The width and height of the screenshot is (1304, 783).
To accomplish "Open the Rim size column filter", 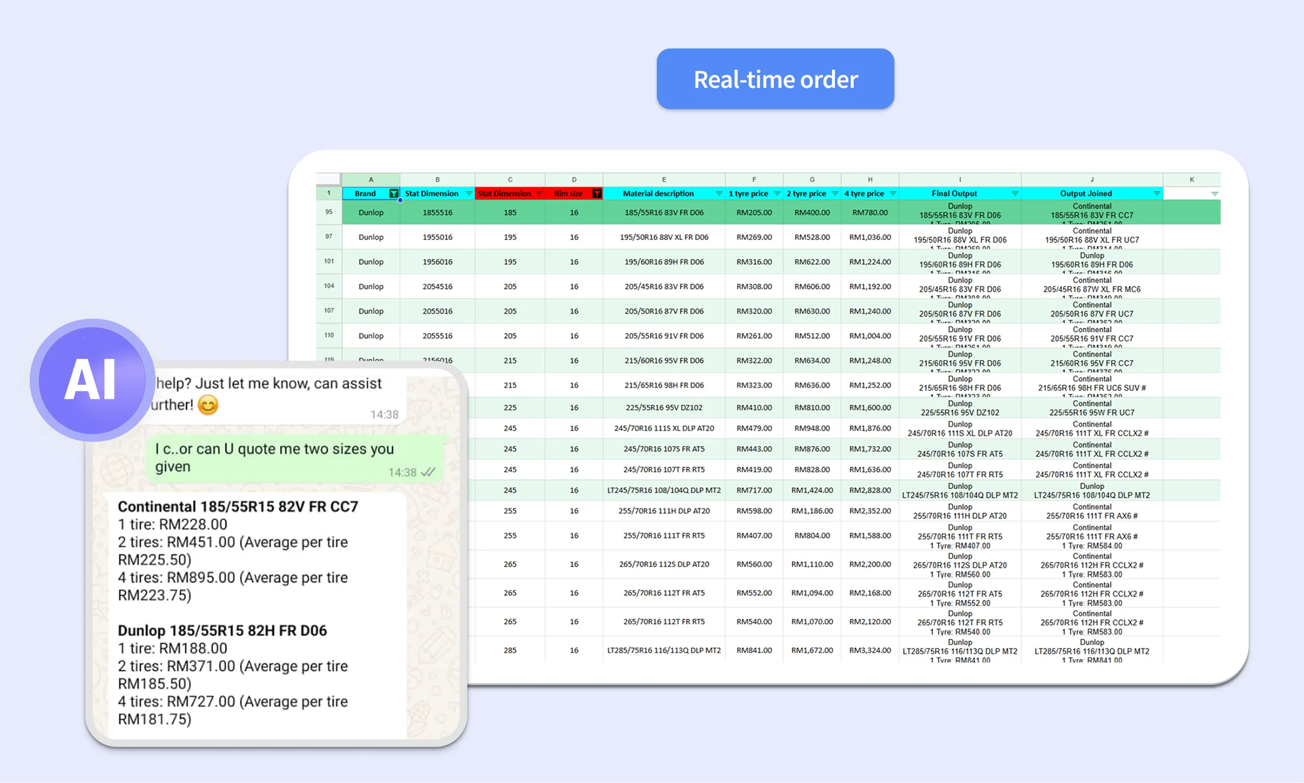I will (x=597, y=193).
